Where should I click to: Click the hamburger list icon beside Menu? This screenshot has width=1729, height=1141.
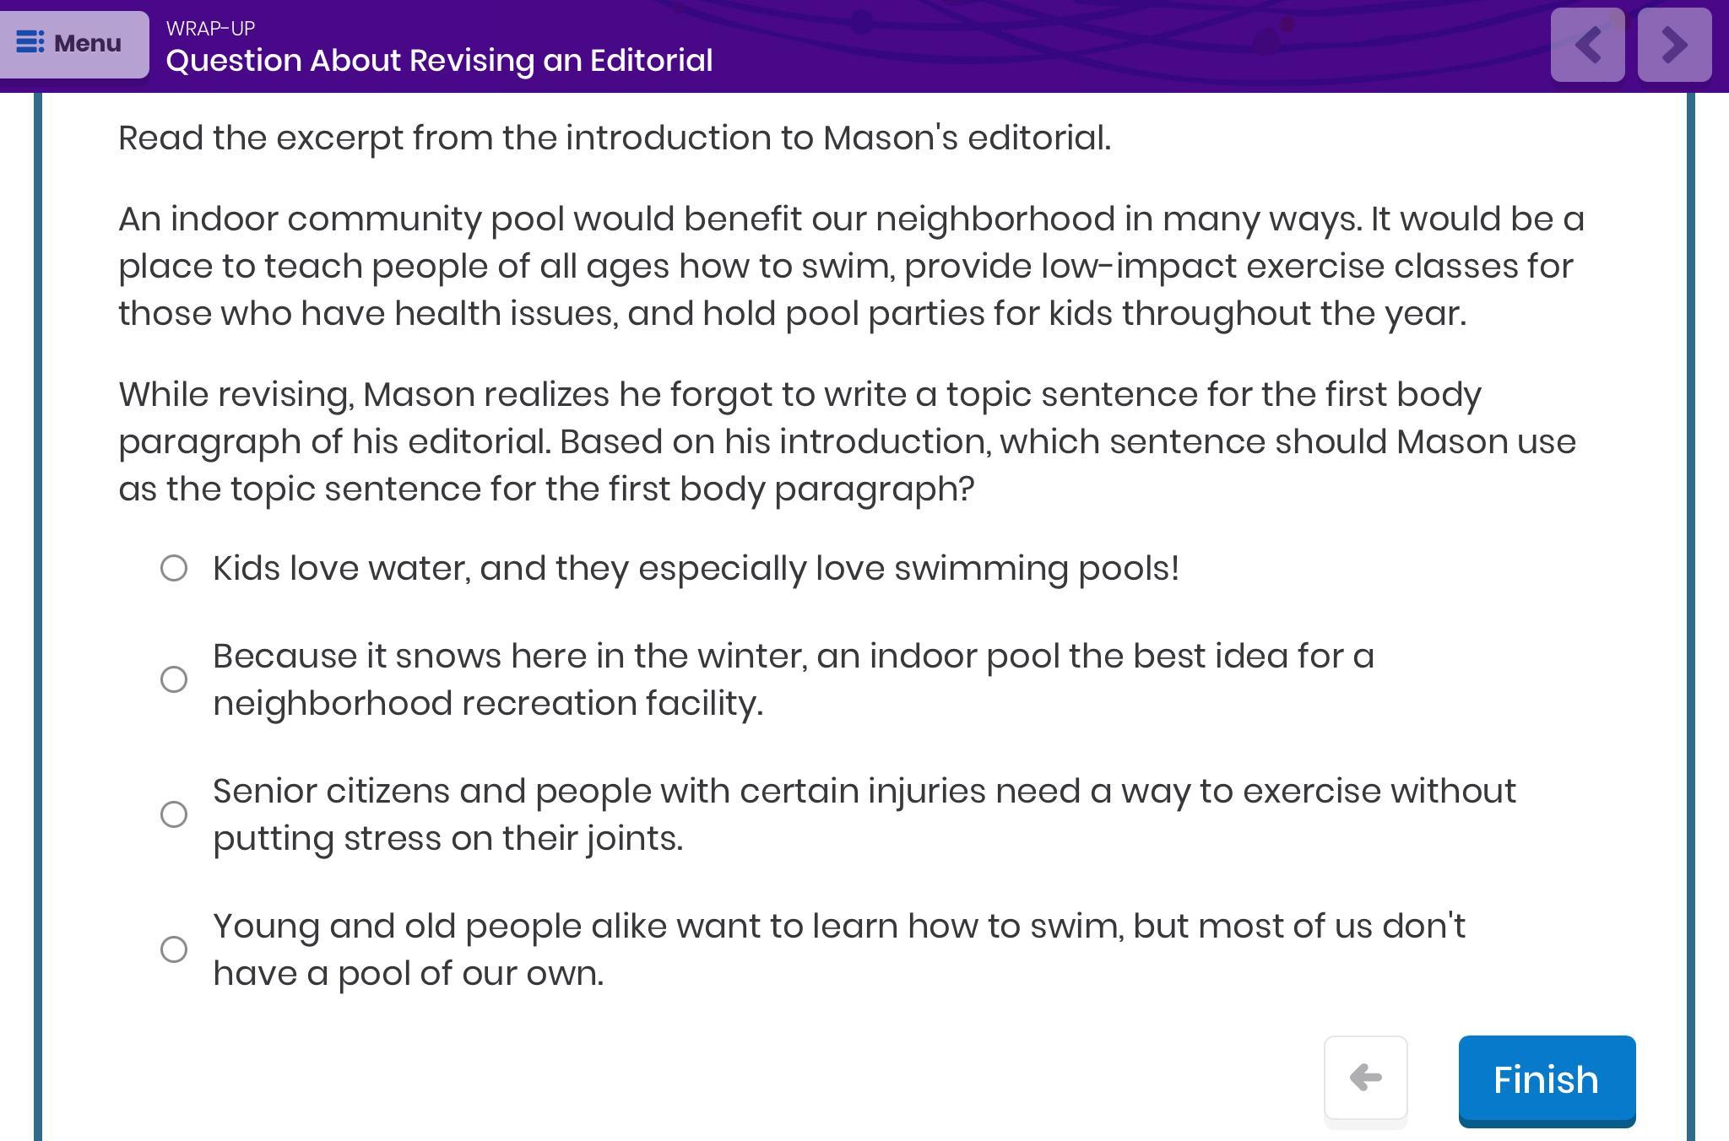point(30,42)
